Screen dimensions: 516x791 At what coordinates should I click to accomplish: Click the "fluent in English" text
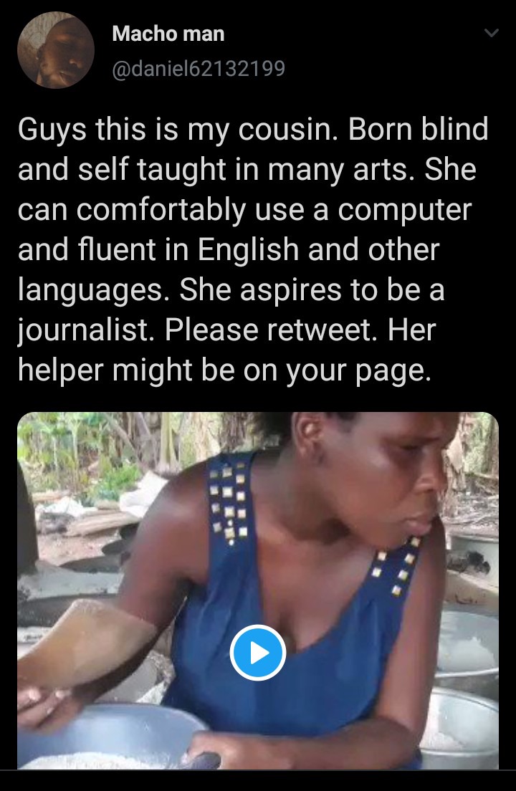pos(188,250)
